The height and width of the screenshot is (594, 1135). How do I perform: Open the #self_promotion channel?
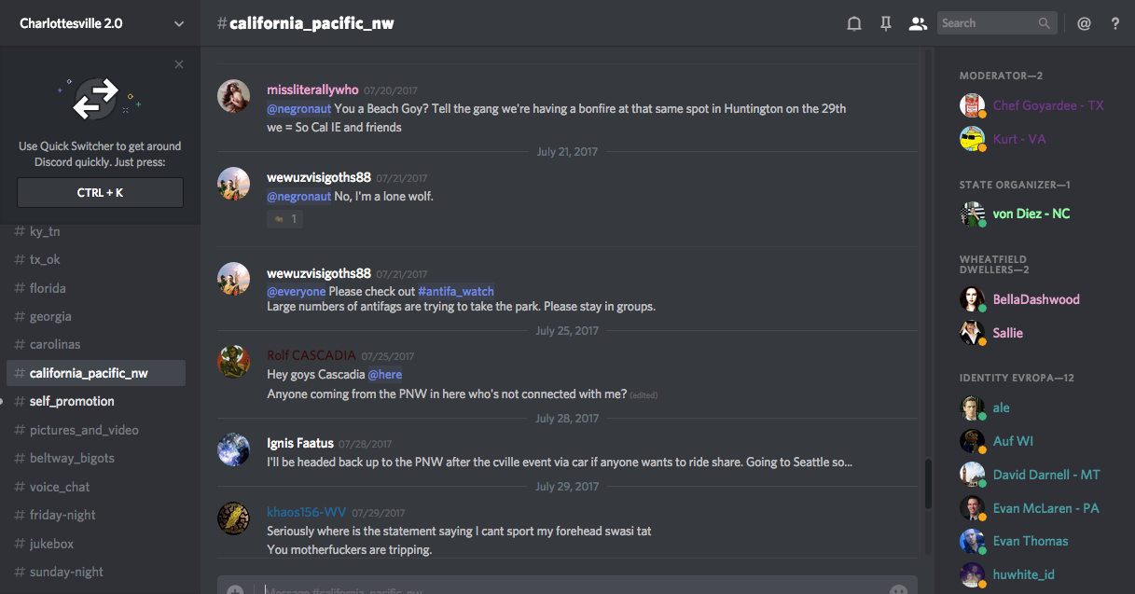[x=72, y=401]
